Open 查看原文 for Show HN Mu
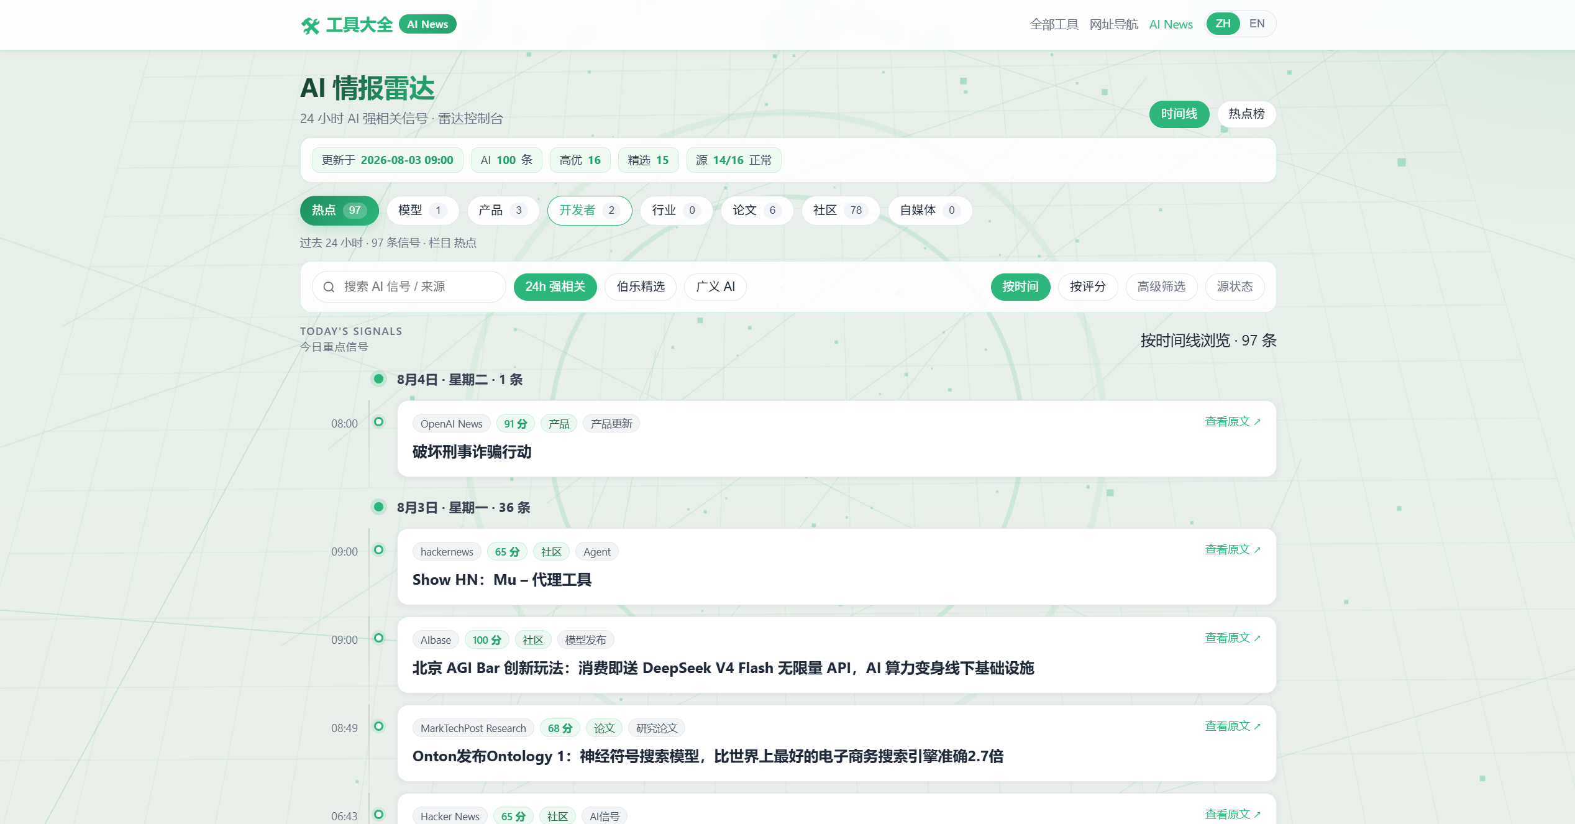This screenshot has height=824, width=1575. (1233, 550)
